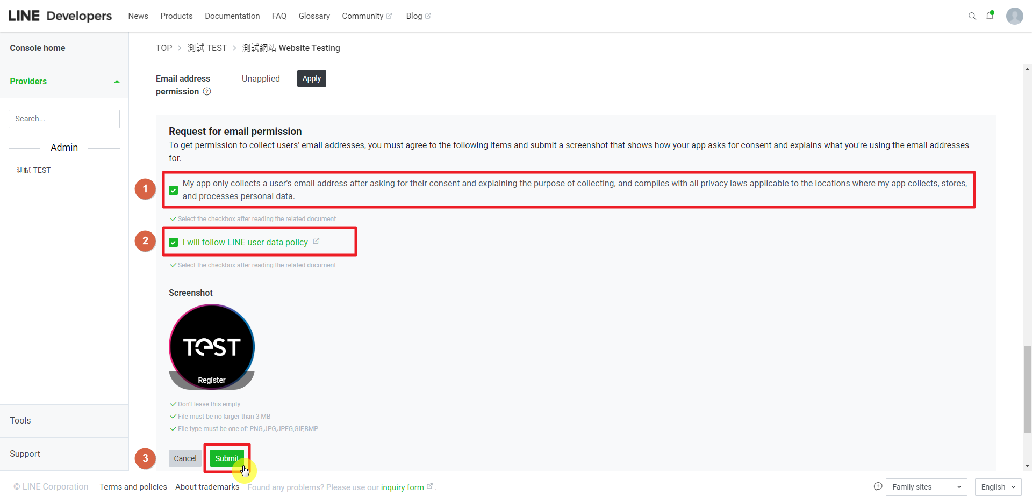Viewport: 1032px width, 503px height.
Task: Click the email permission help icon
Action: click(x=207, y=92)
